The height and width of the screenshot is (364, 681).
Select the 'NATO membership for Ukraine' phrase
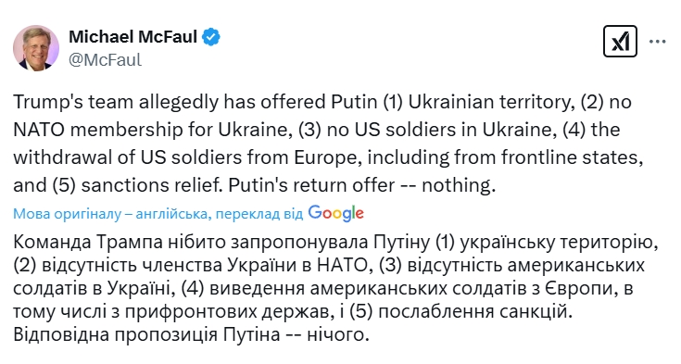click(152, 130)
